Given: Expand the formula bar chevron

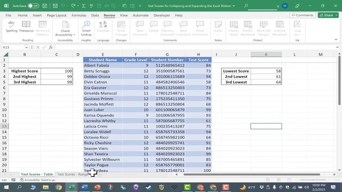Looking at the screenshot, I should (x=337, y=47).
